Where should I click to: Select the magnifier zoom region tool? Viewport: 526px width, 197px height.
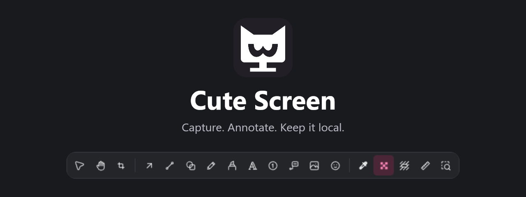[x=446, y=165]
